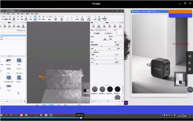Switch to Environment tab in Library panel
This screenshot has height=121, width=193.
point(9,26)
